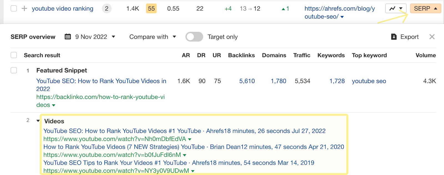Click the 5,534 traffic value
The width and height of the screenshot is (444, 175).
tap(302, 81)
